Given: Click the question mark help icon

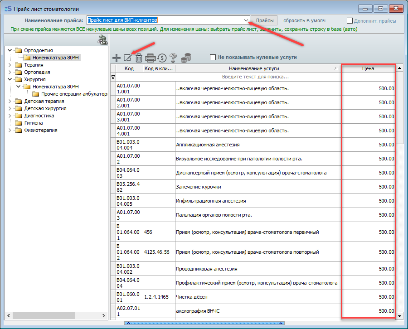Looking at the screenshot, I should 173,58.
